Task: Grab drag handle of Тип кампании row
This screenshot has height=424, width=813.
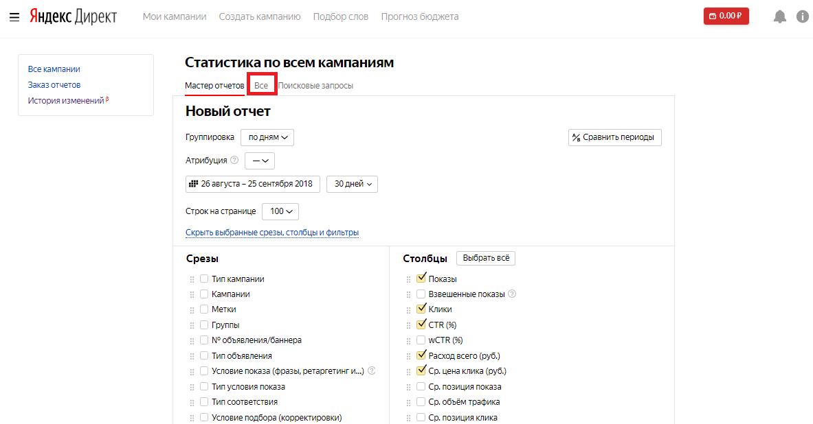Action: click(192, 279)
